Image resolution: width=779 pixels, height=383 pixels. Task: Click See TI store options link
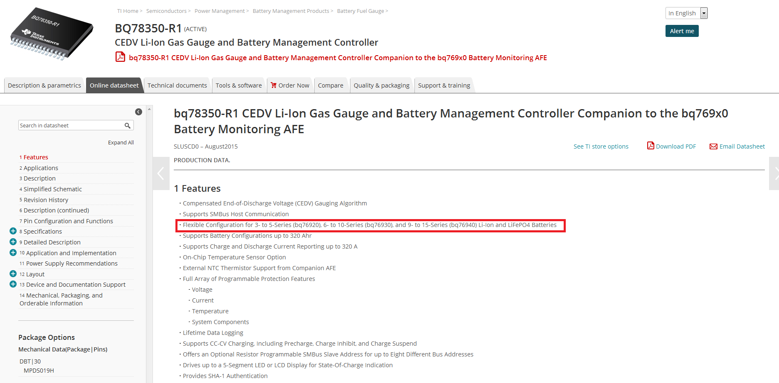tap(601, 146)
